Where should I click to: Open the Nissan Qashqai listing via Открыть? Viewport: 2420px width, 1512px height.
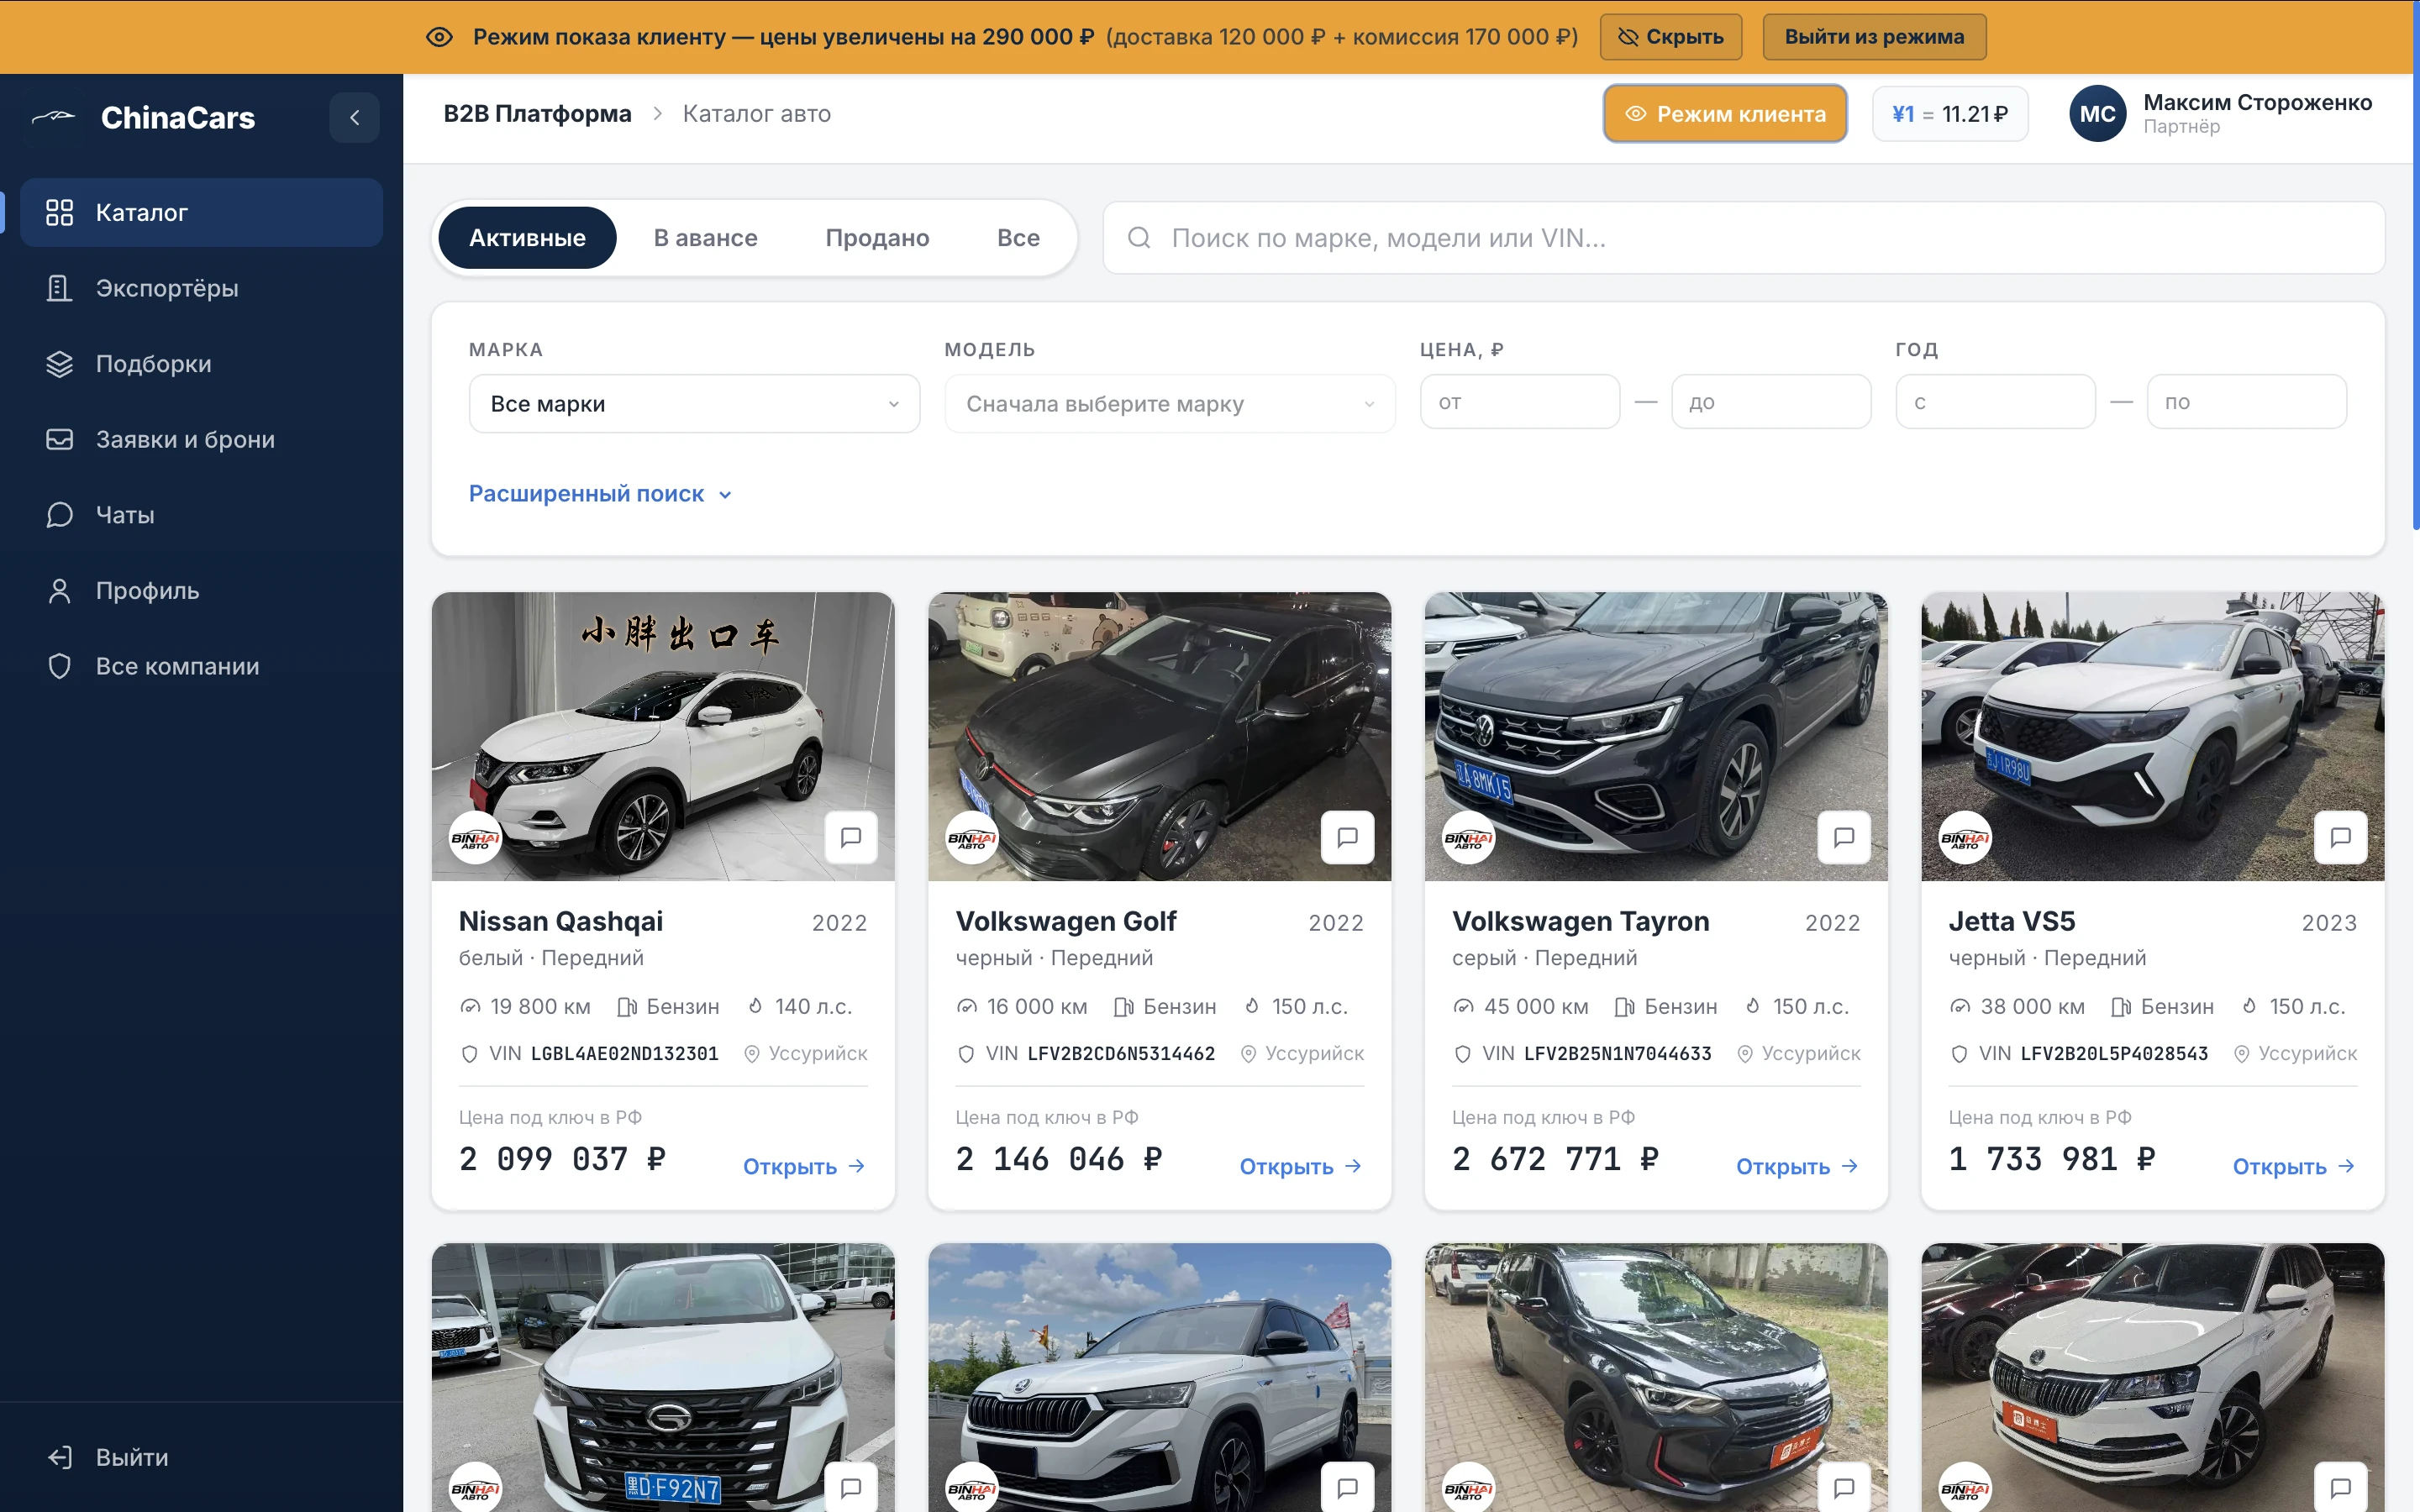(x=804, y=1167)
